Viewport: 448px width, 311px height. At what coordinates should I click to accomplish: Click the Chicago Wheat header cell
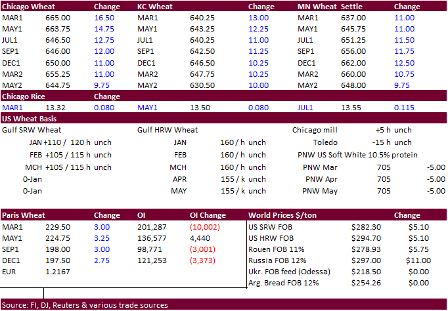coord(26,6)
